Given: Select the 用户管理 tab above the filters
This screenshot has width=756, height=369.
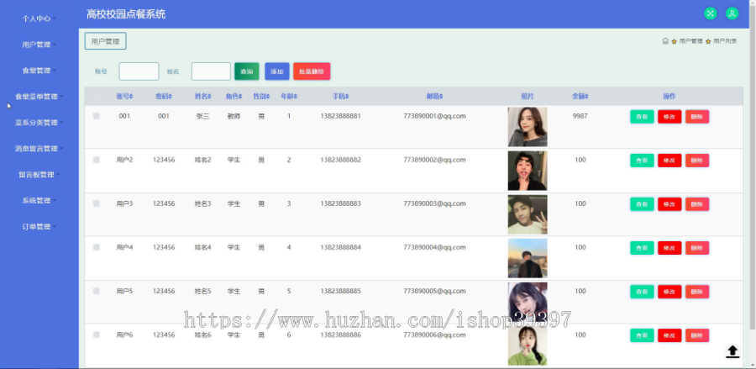Looking at the screenshot, I should click(x=106, y=41).
